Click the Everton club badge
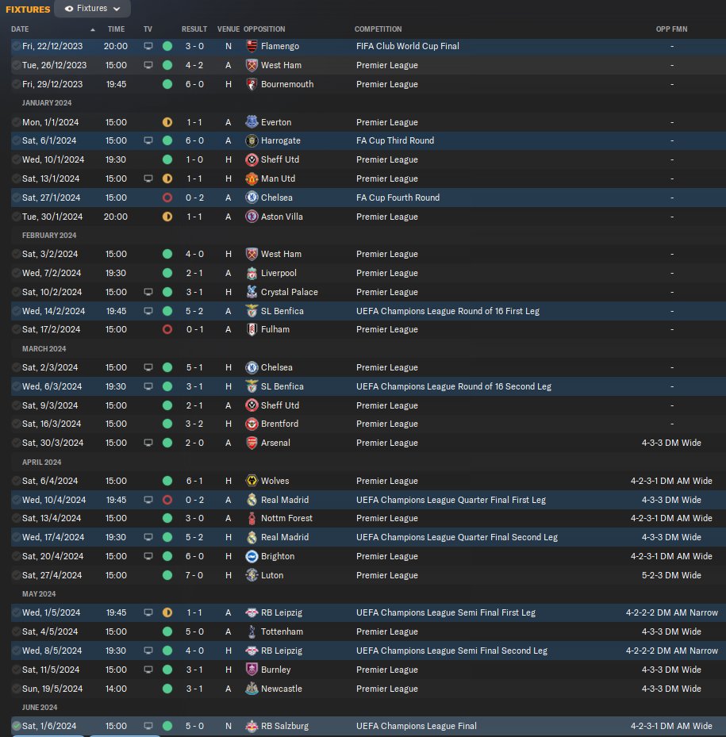 252,122
